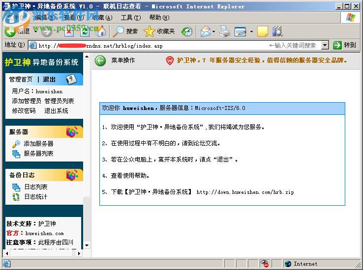The image size is (363, 270).
Task: Click sidebar scroll up arrow
Action: [87, 56]
